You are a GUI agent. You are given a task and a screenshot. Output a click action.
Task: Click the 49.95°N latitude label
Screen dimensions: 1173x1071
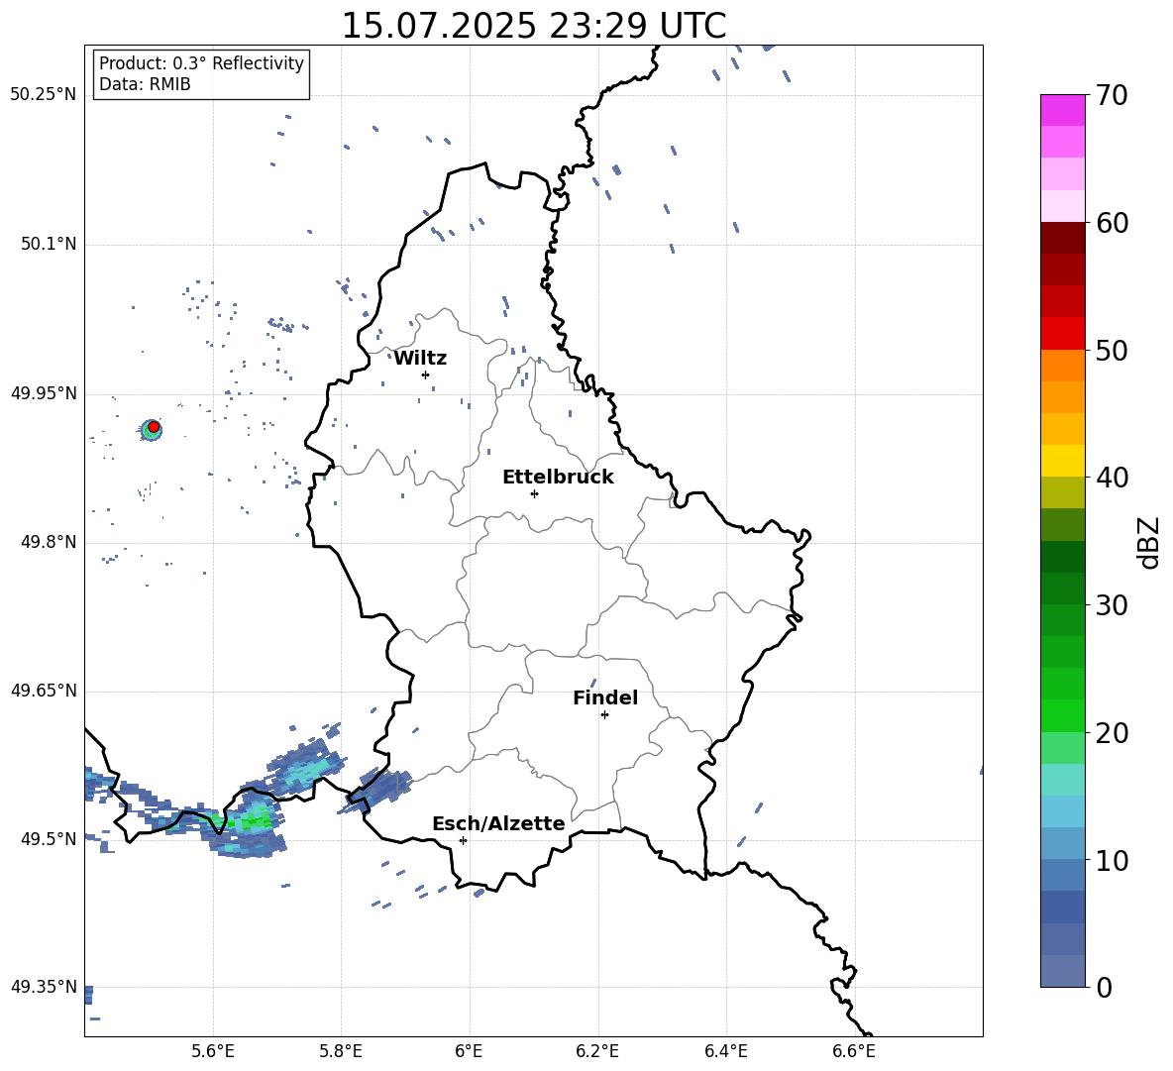tap(44, 393)
